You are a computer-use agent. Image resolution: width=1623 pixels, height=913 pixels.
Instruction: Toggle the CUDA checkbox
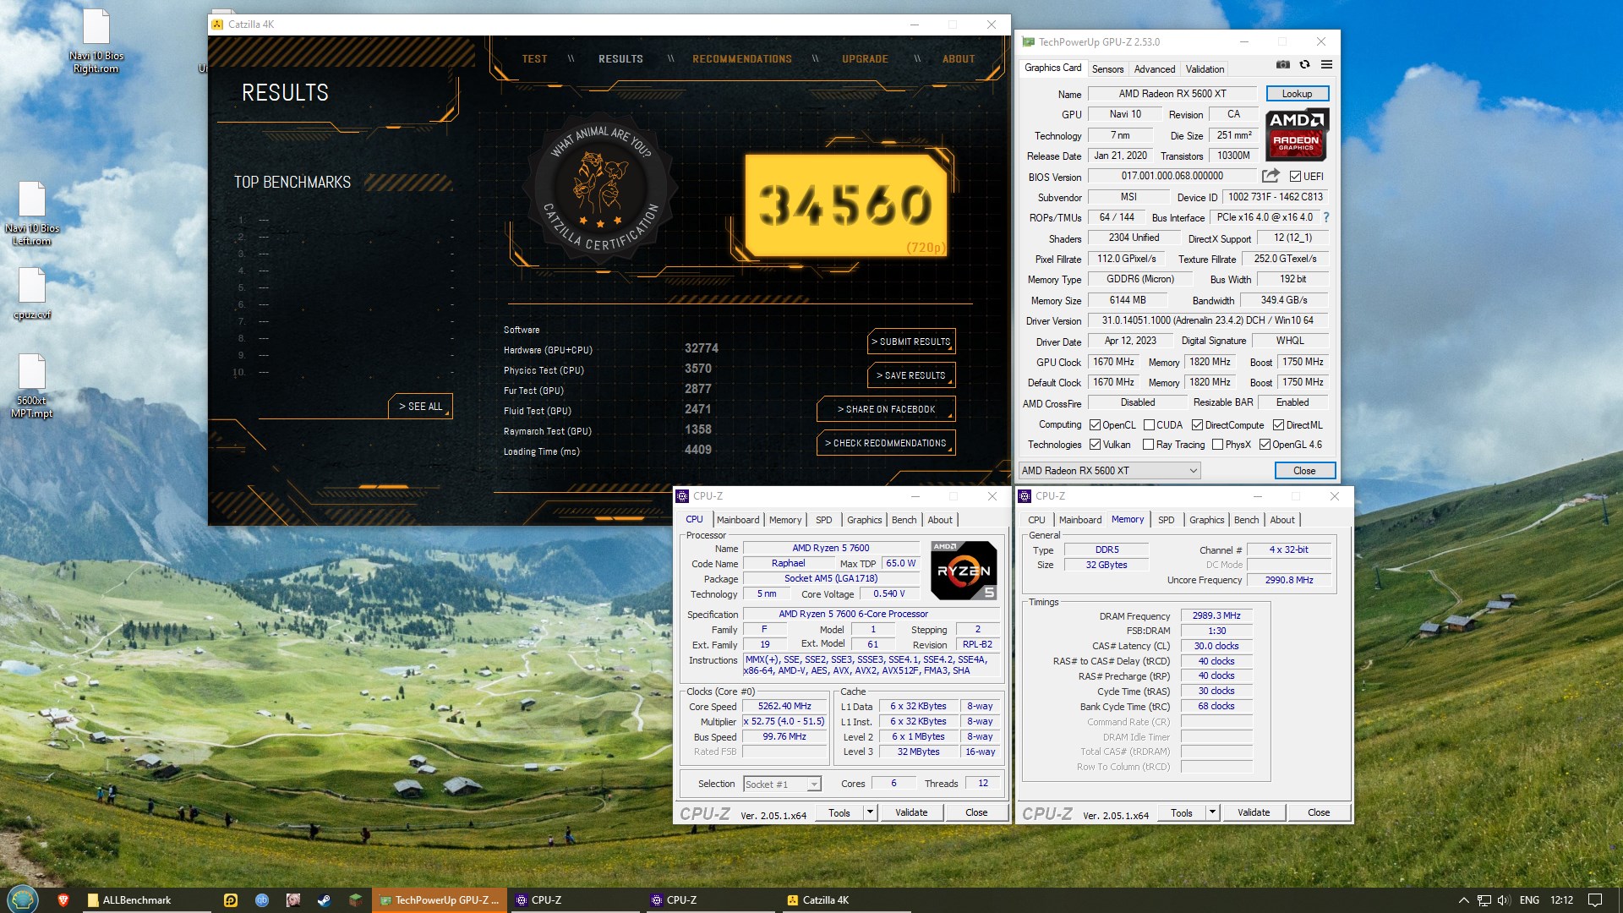click(x=1149, y=424)
